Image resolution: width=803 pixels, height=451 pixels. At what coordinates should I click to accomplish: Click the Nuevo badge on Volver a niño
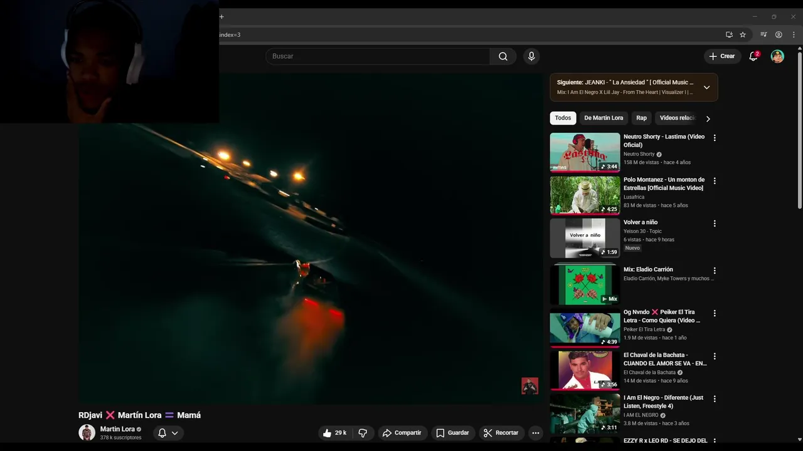(x=632, y=248)
